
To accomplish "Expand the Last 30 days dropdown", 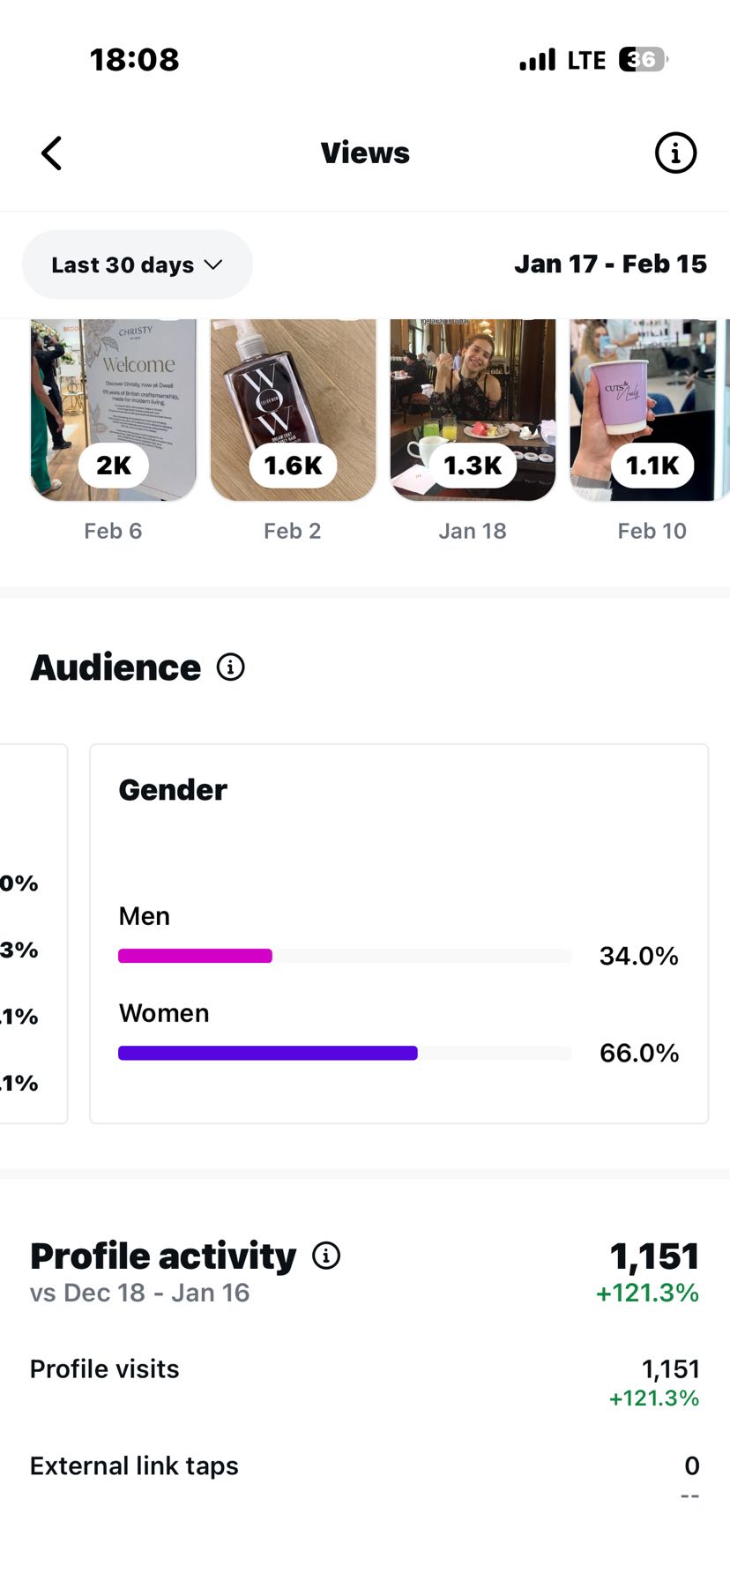I will pos(137,265).
